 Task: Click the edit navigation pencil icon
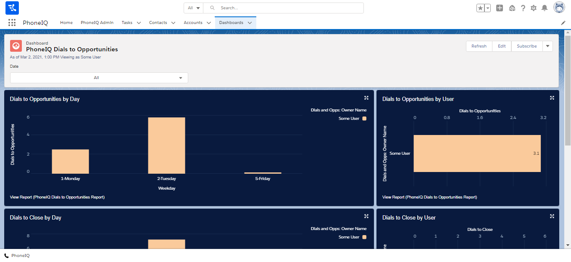[x=563, y=23]
